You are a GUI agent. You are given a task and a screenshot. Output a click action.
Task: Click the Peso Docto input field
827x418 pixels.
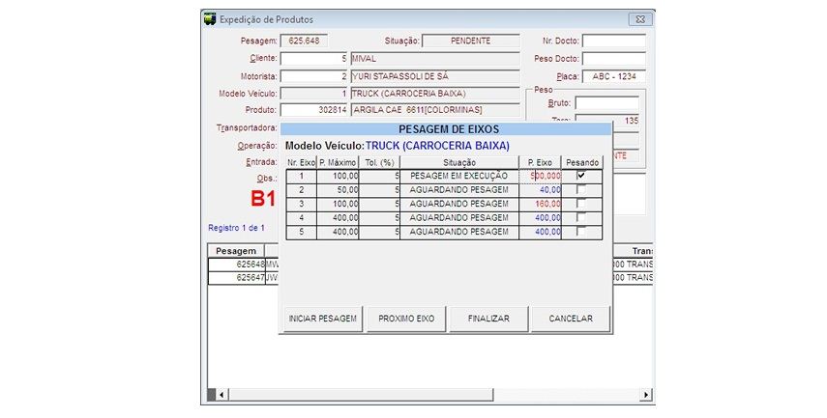click(613, 59)
